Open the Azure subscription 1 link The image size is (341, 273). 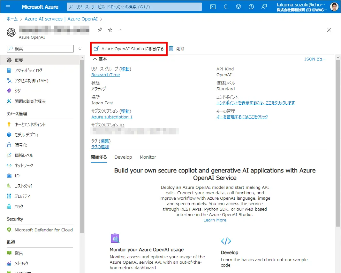tap(112, 117)
